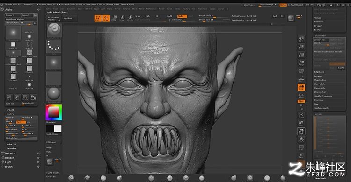Viewport: 351px width, 182px height.
Task: Open the stroke type dots thumbnail
Action: [x=54, y=47]
